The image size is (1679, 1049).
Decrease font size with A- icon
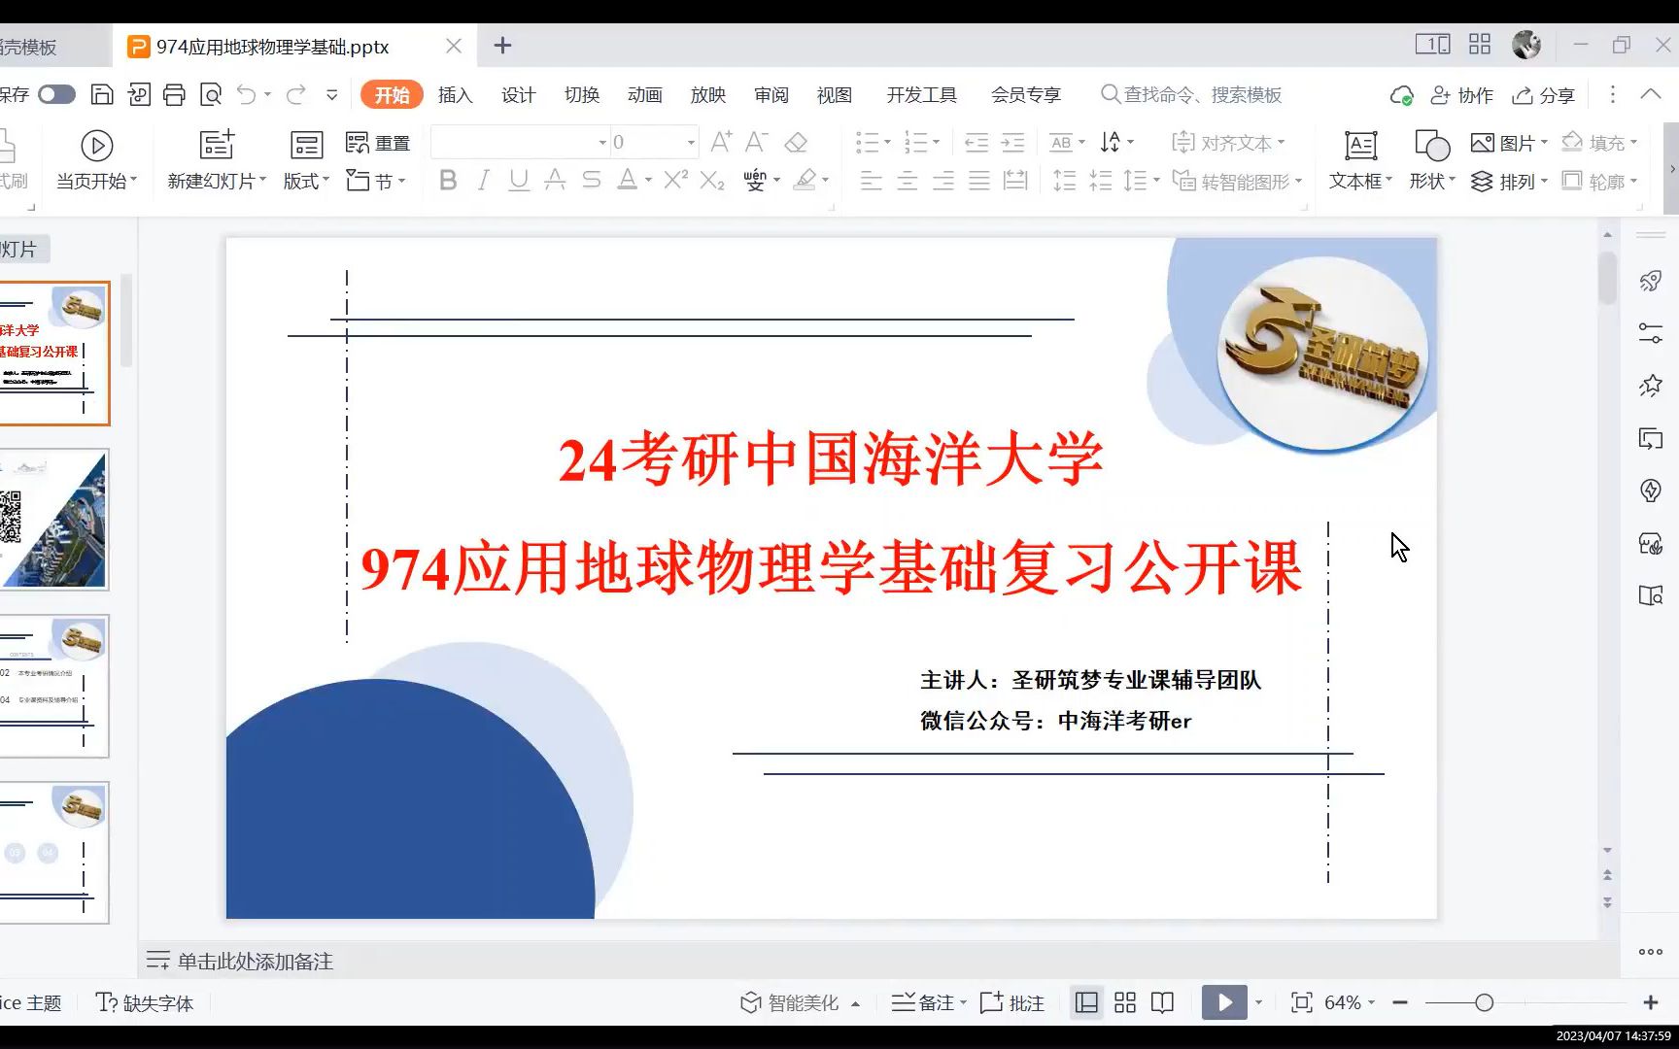click(x=757, y=142)
